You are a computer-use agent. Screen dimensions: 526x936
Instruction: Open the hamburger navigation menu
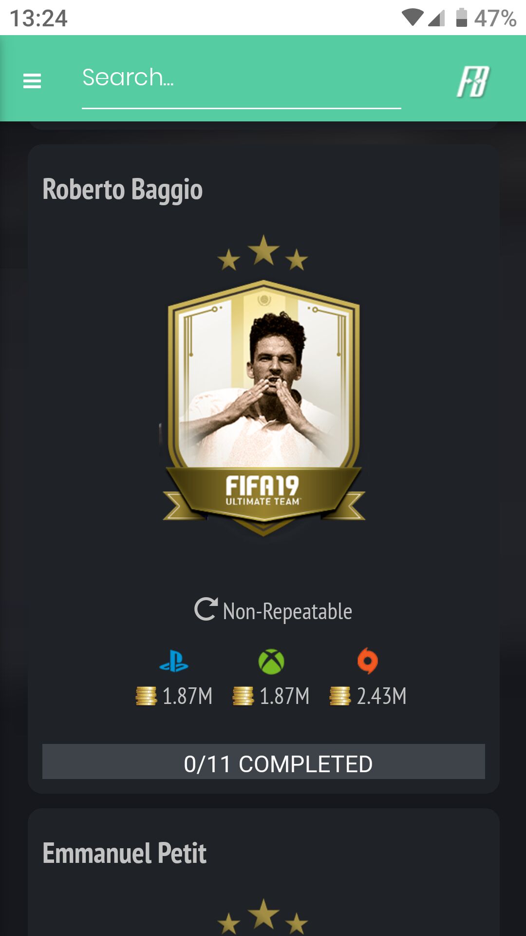tap(32, 80)
